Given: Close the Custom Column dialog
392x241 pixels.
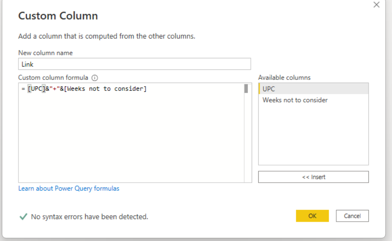Looking at the screenshot, I should tap(376, 5).
